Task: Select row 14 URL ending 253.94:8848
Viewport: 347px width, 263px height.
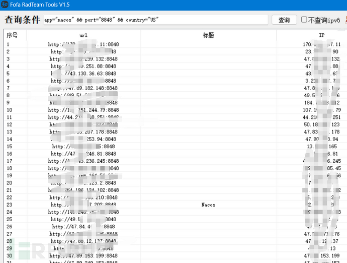Action: tap(83, 139)
